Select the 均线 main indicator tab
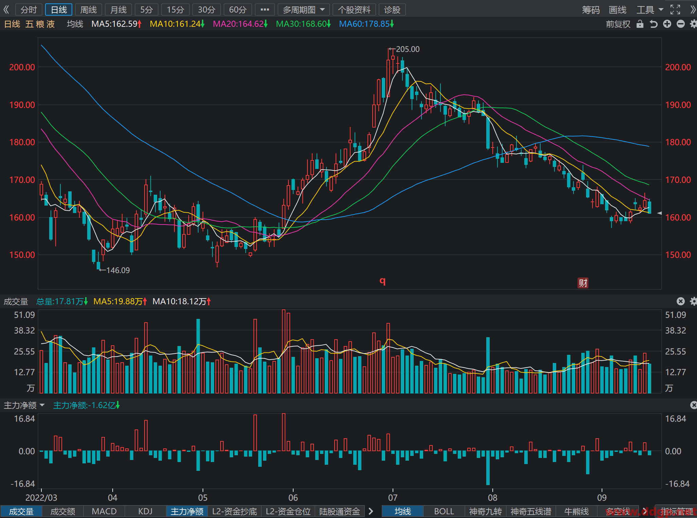The image size is (697, 518). pos(403,511)
